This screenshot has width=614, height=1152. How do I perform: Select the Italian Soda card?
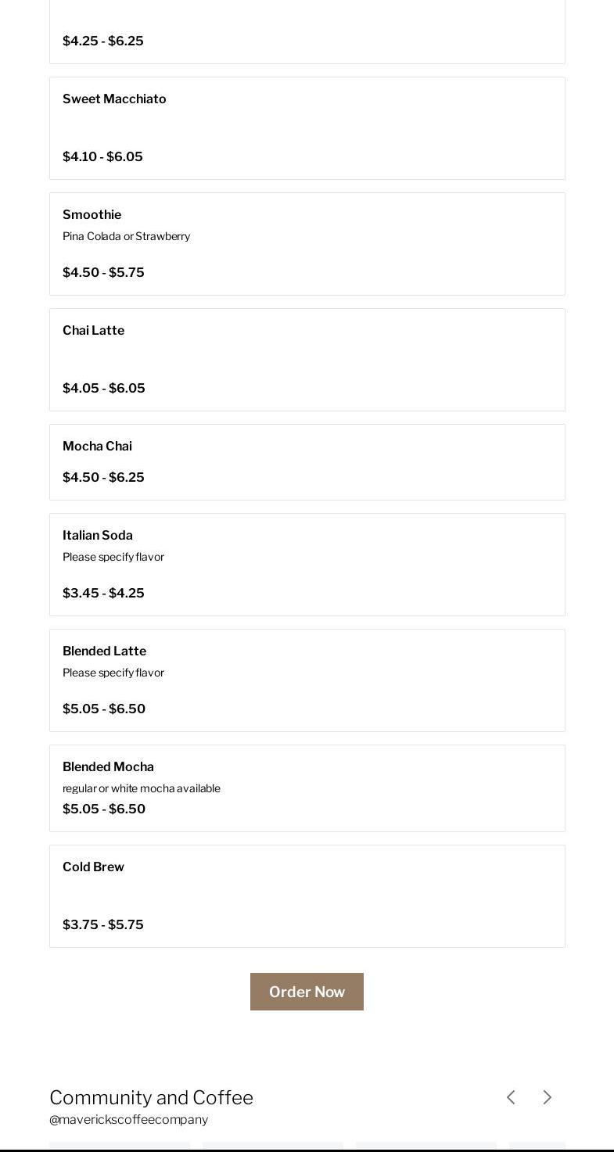click(307, 565)
